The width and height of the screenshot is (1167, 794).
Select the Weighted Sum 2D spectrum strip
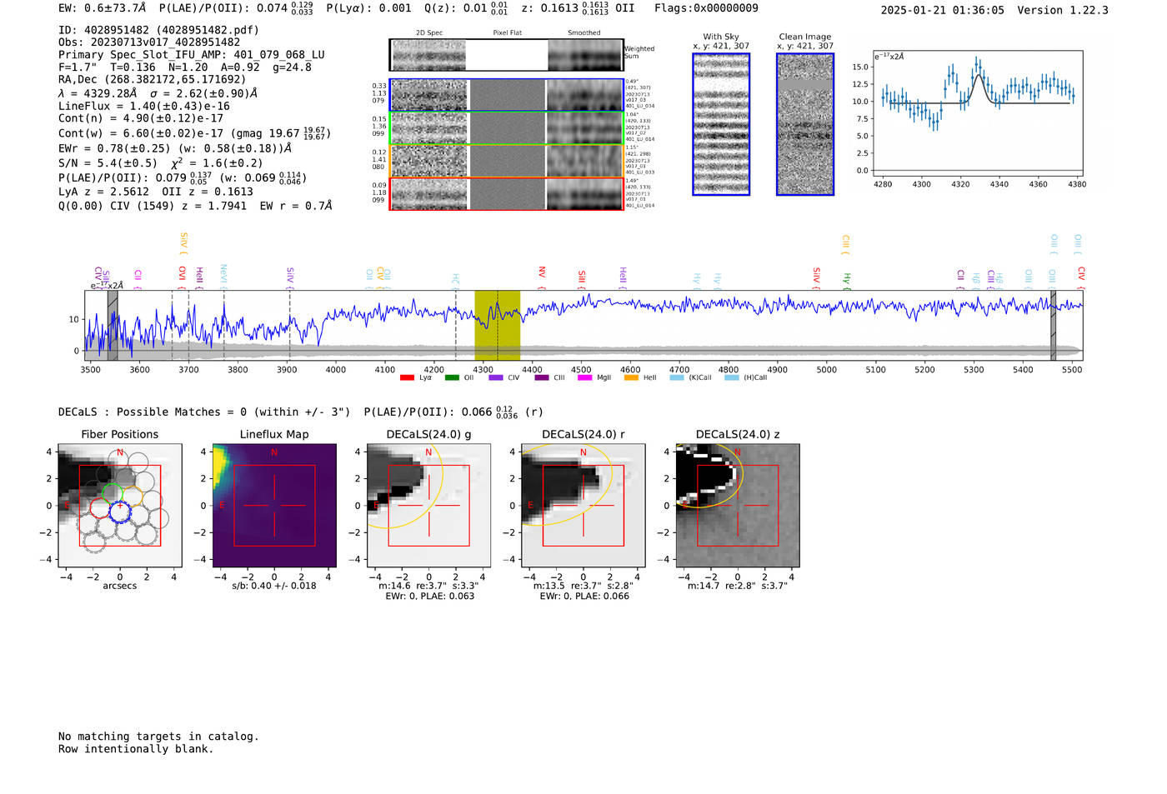(x=506, y=55)
